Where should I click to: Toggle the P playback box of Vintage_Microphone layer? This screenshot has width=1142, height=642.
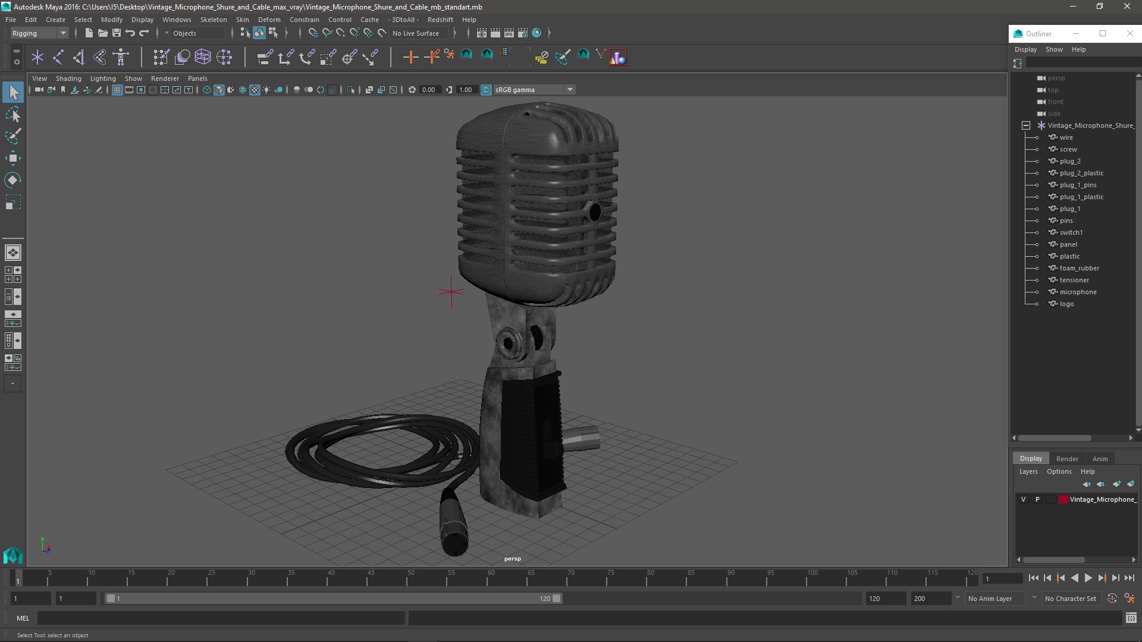(x=1037, y=499)
